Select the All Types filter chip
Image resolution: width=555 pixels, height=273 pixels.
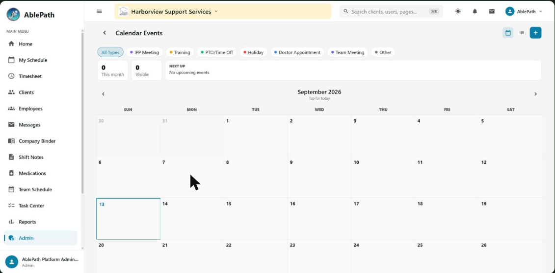110,52
